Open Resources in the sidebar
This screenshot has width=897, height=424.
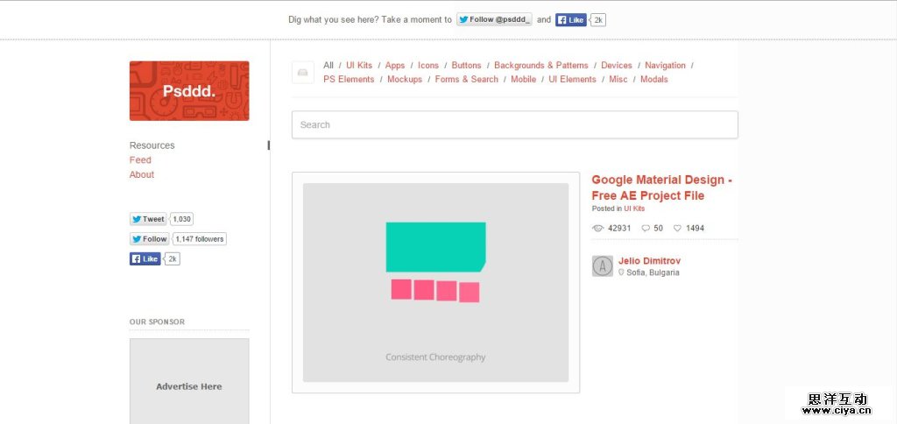152,145
